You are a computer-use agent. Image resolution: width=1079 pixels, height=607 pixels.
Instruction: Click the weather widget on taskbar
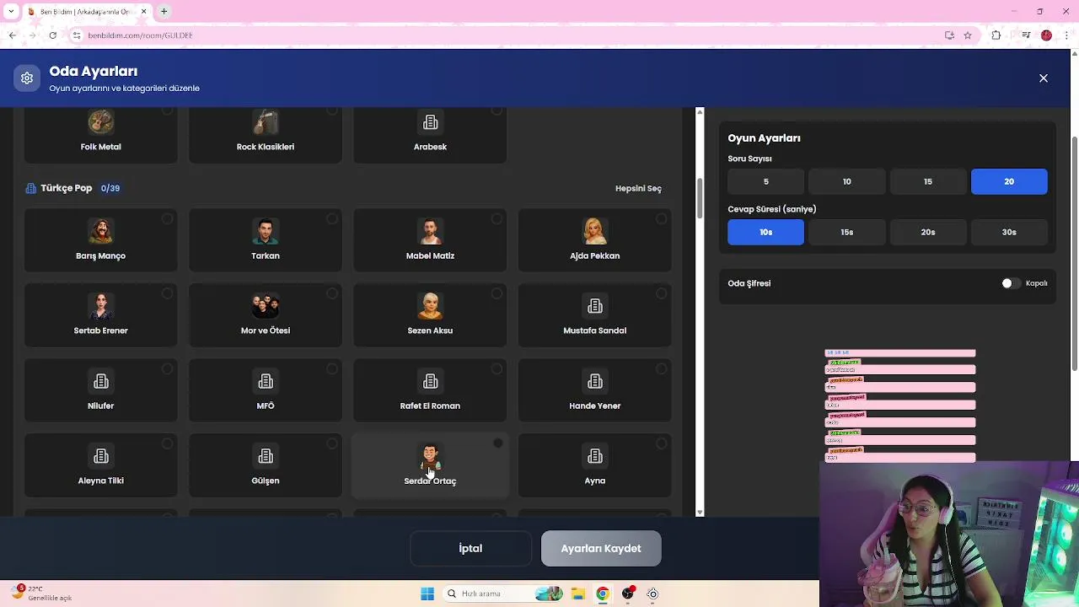[42, 594]
